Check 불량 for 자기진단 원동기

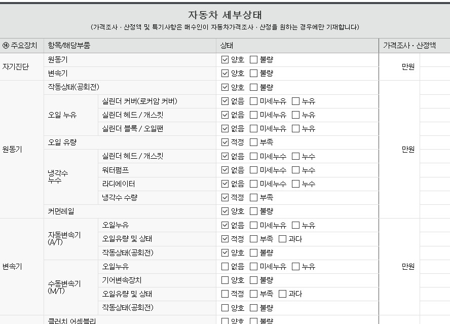pos(254,60)
